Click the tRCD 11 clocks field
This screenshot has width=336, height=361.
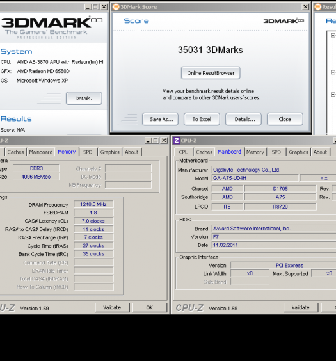(93, 229)
